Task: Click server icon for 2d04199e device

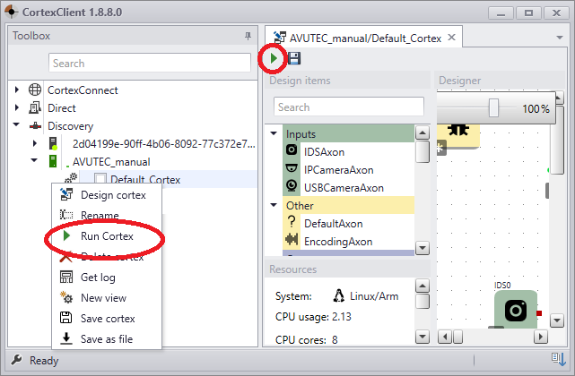Action: coord(54,143)
